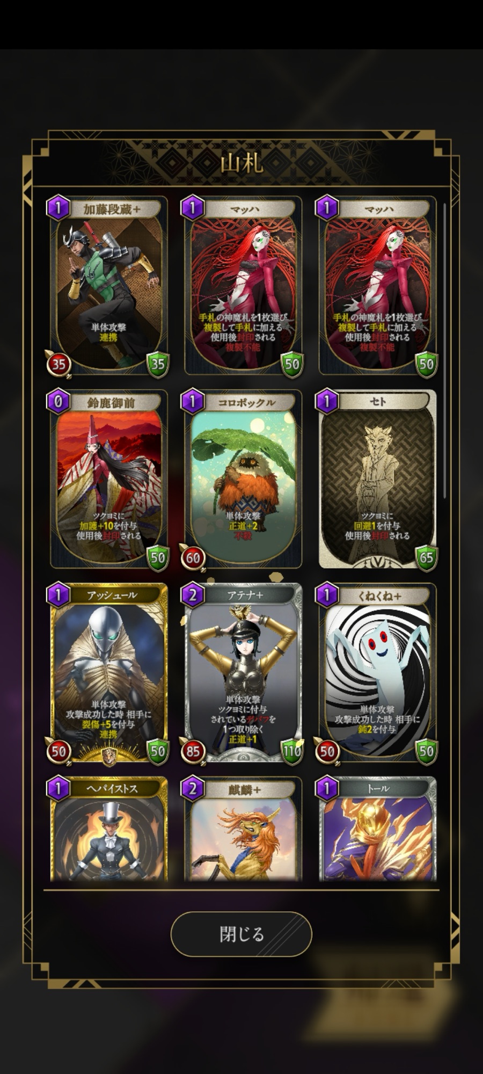The image size is (483, 1074).
Task: Select the トール card
Action: 377,829
